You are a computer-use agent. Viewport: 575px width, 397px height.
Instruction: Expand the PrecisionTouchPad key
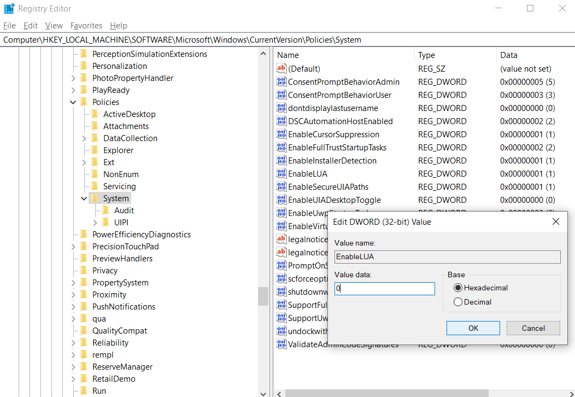click(73, 247)
